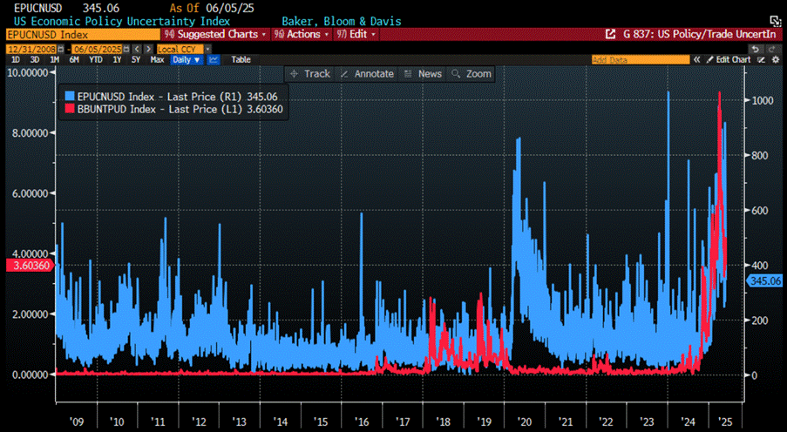Activate the Zoom magnifier tool
The image size is (787, 432).
[472, 74]
